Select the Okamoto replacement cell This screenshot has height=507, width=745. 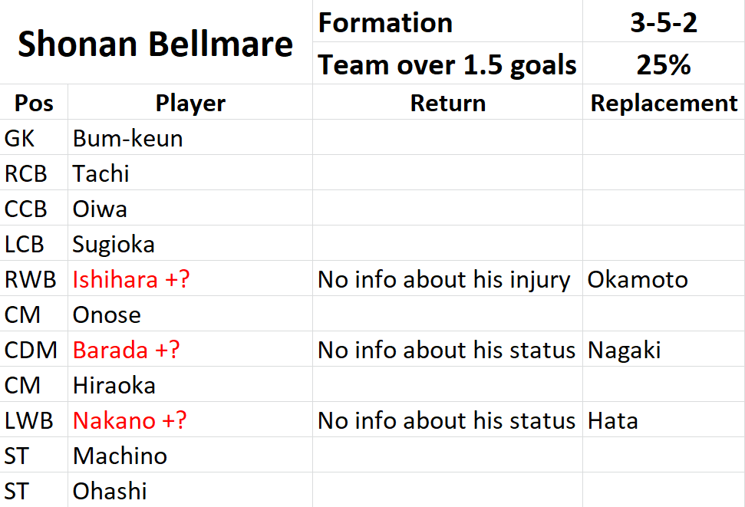[x=664, y=278]
